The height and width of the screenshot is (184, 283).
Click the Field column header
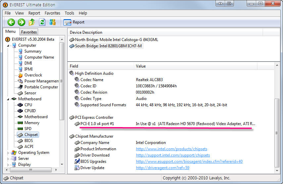(101, 66)
